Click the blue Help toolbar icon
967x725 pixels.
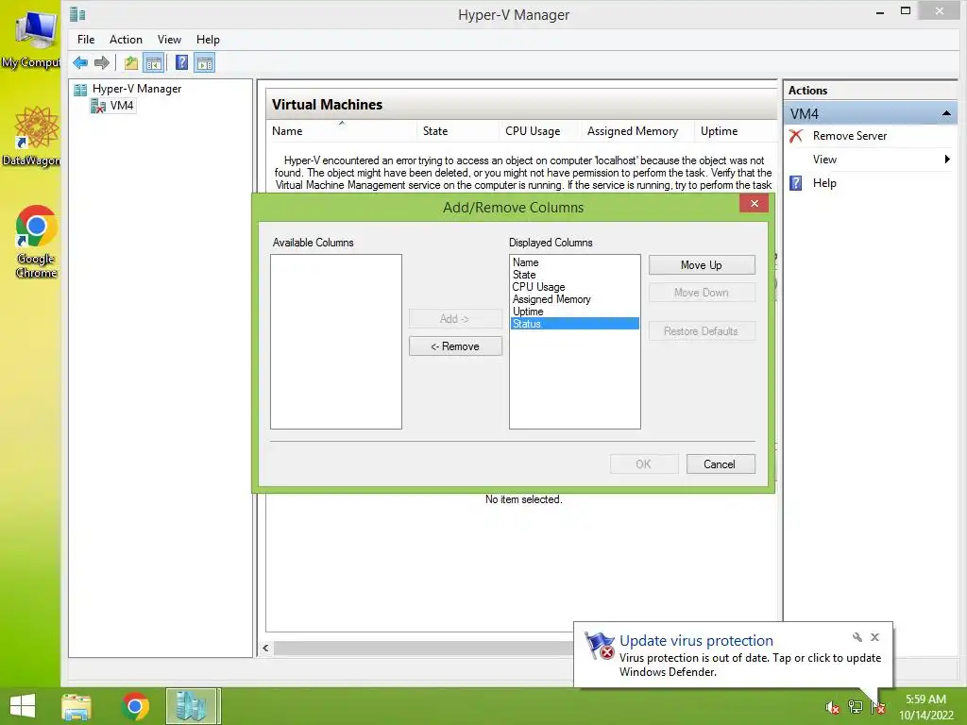click(x=181, y=62)
